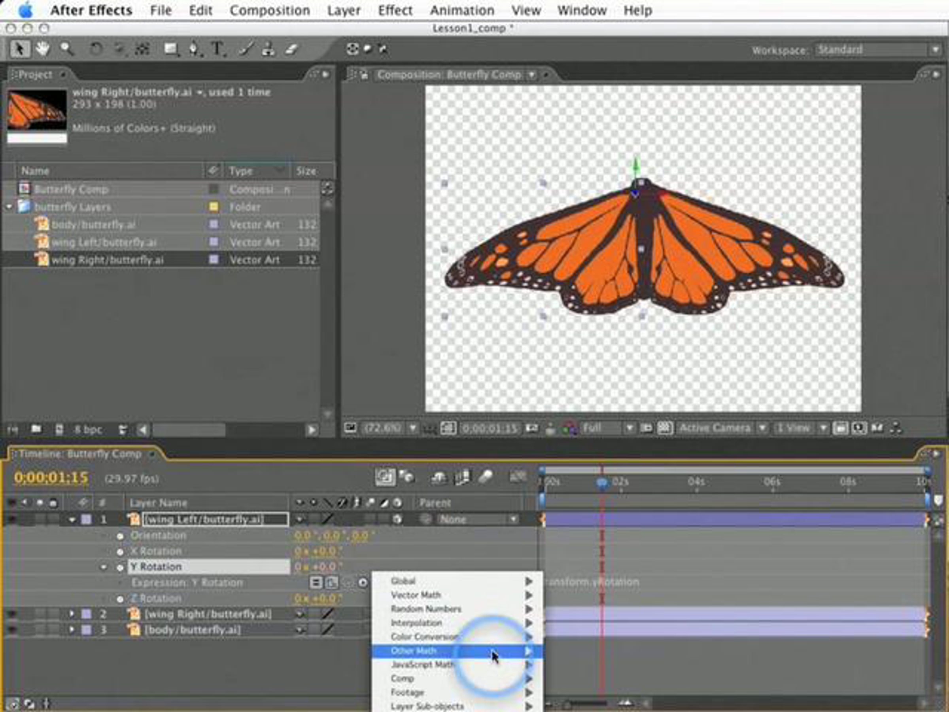Click the motion blur enable icon in Timeline
This screenshot has height=712, width=949.
pos(485,477)
